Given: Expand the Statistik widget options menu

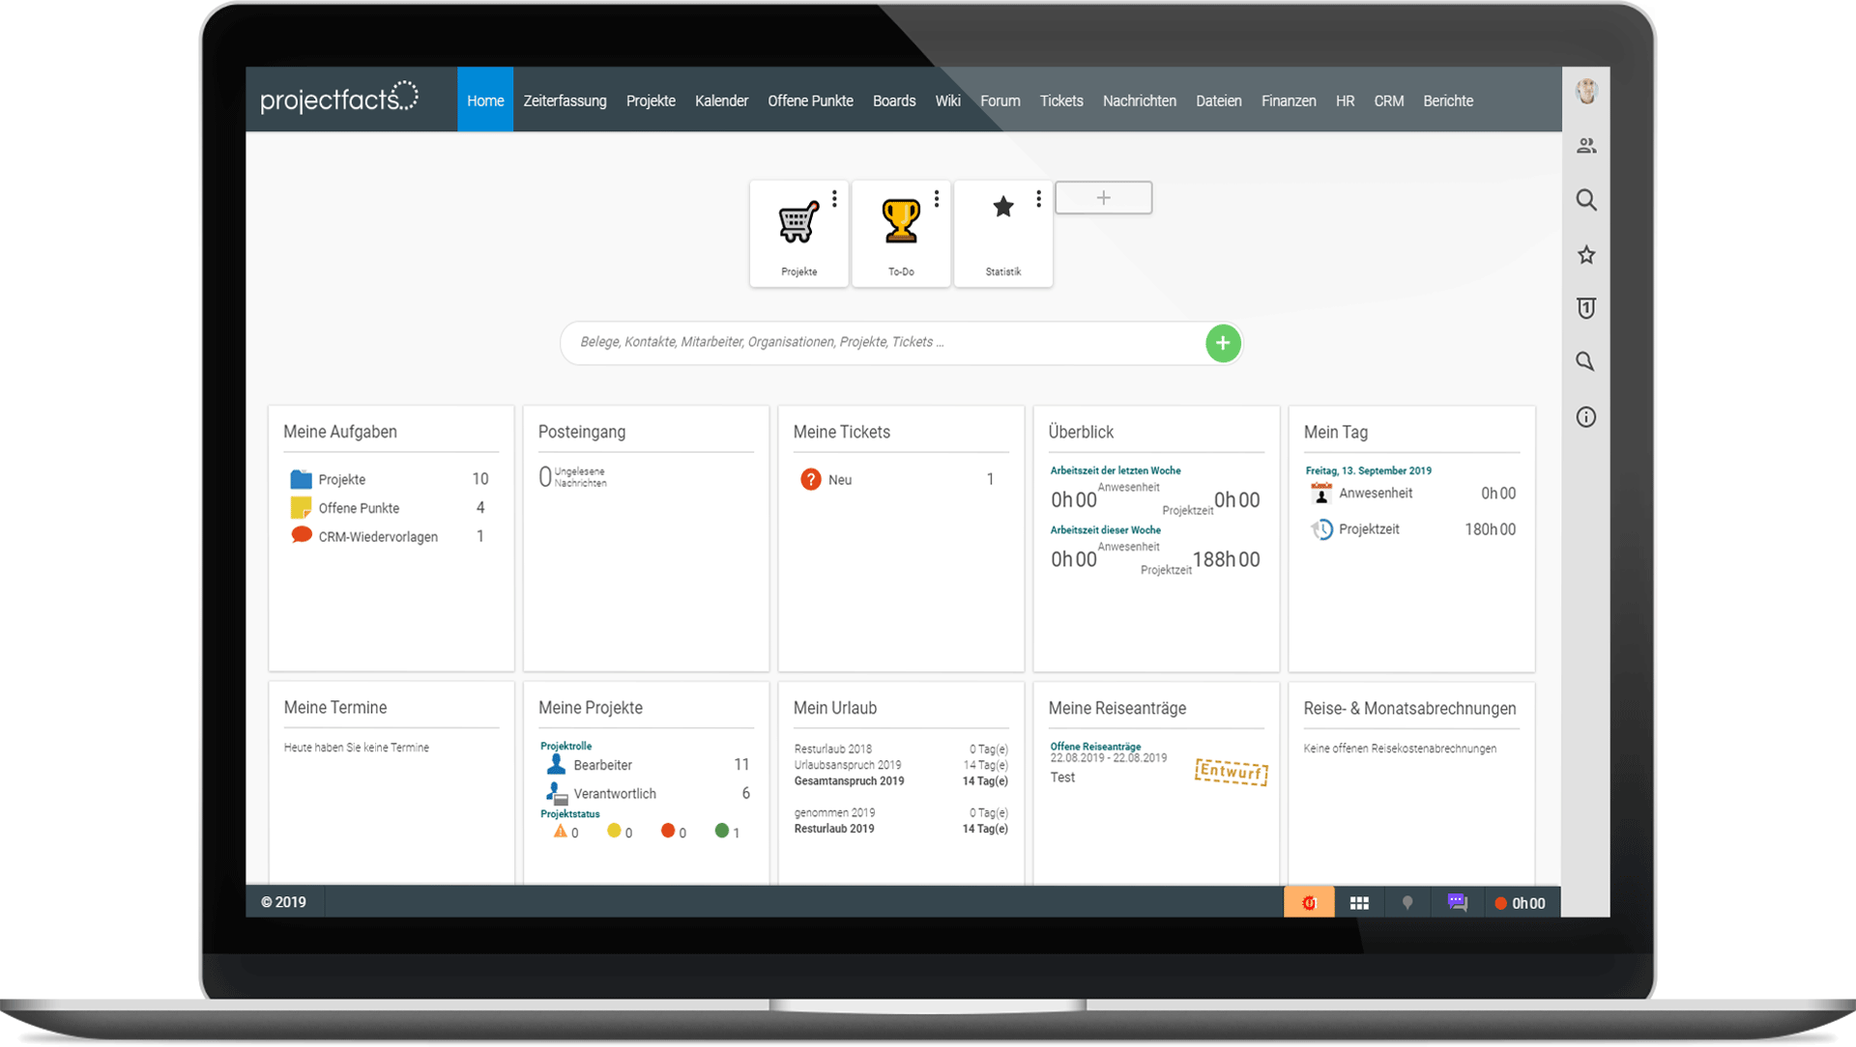Looking at the screenshot, I should click(x=1039, y=199).
